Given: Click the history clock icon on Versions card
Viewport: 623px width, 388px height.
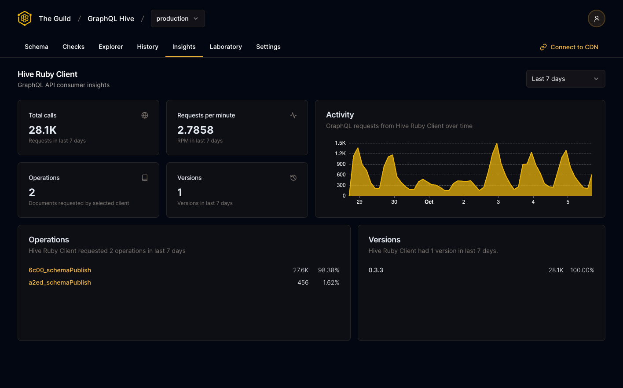Looking at the screenshot, I should click(293, 177).
